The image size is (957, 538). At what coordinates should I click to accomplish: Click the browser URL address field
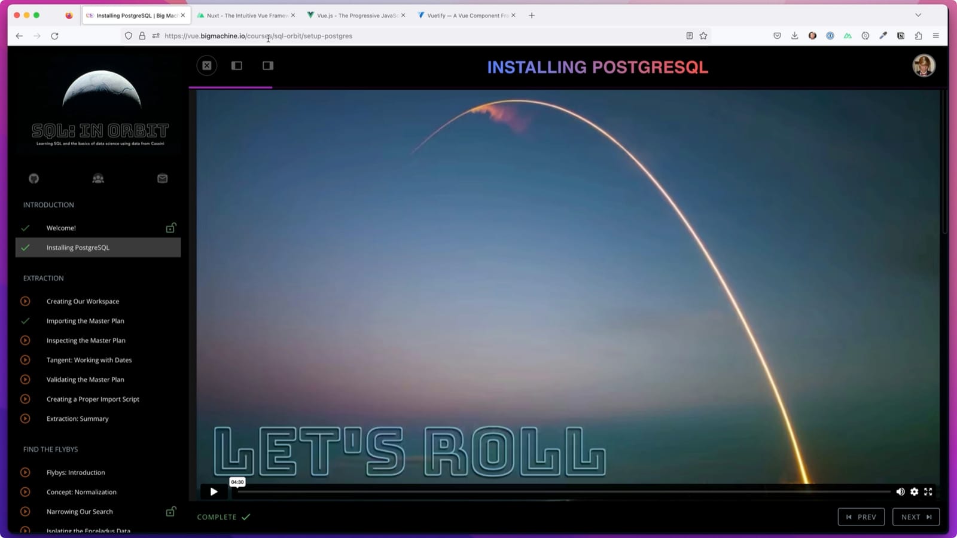click(419, 36)
